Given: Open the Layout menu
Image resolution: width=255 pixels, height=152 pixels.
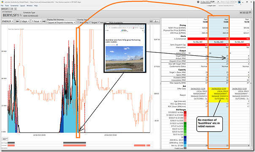Looking at the screenshot, I should (22, 5).
